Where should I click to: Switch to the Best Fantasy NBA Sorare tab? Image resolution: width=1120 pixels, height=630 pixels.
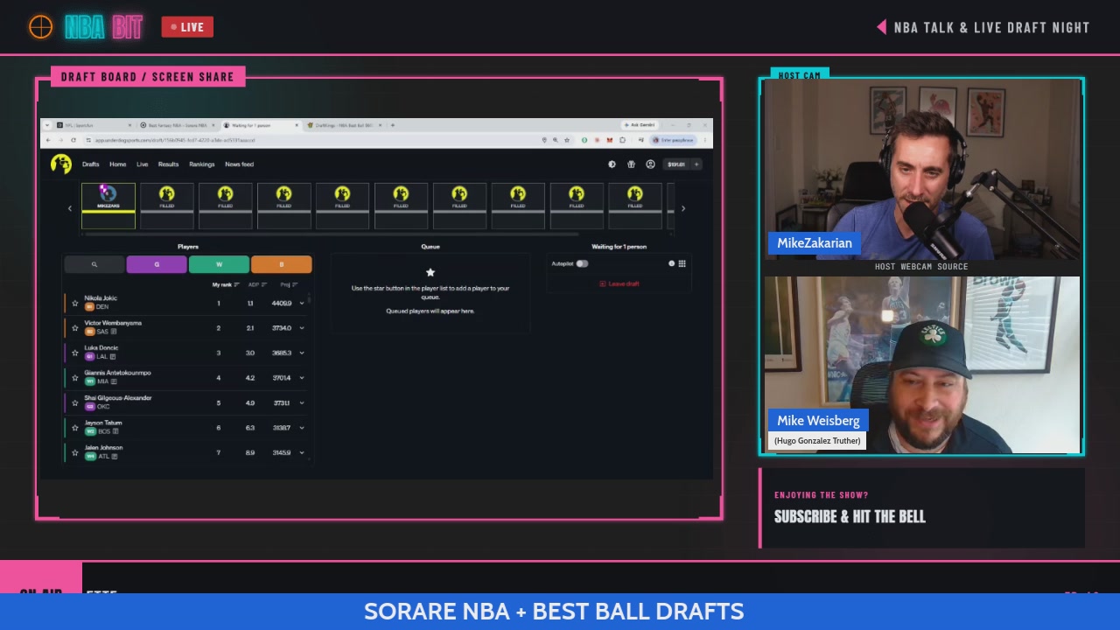(178, 125)
